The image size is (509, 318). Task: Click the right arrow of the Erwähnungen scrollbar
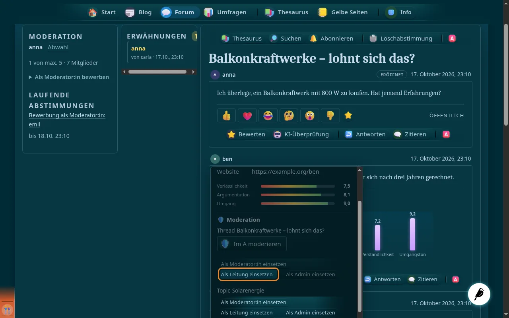[194, 72]
